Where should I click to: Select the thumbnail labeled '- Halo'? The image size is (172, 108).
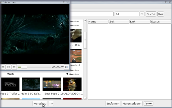76,35
